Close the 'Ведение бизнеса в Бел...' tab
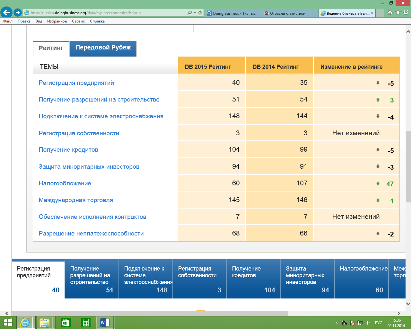This screenshot has height=329, width=411. (372, 13)
